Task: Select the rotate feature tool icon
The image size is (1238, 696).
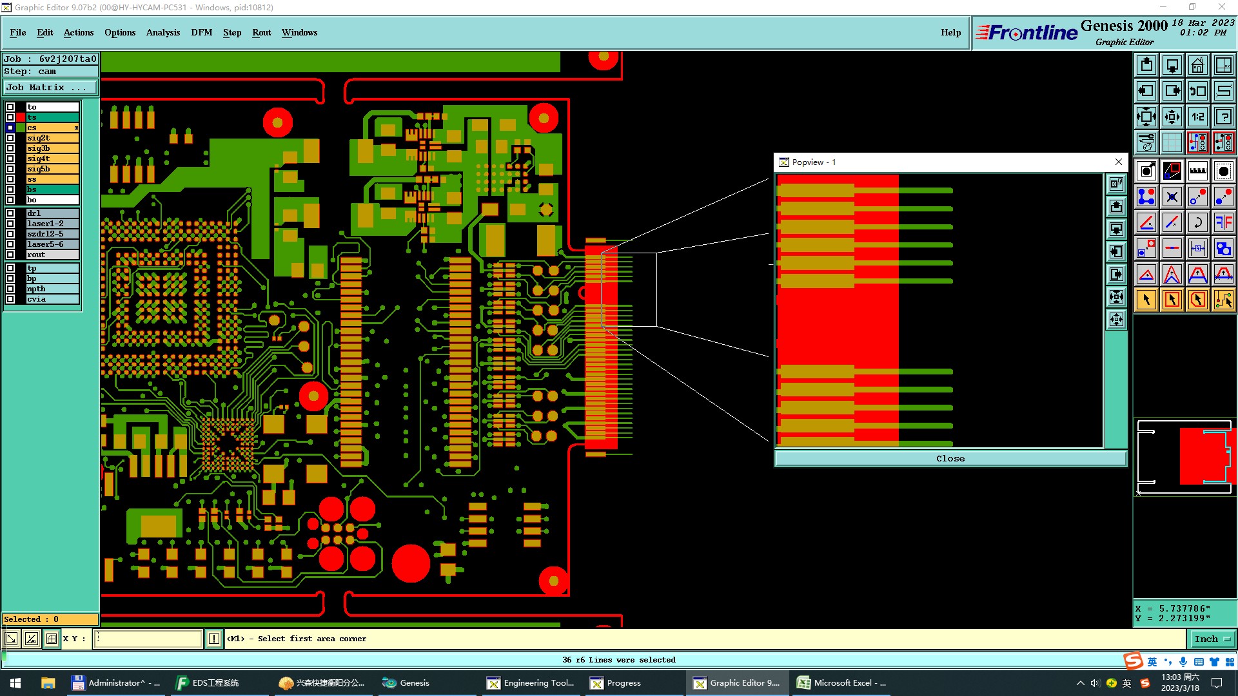Action: 1197,222
